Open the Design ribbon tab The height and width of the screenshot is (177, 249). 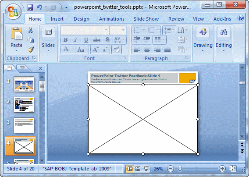click(x=82, y=19)
